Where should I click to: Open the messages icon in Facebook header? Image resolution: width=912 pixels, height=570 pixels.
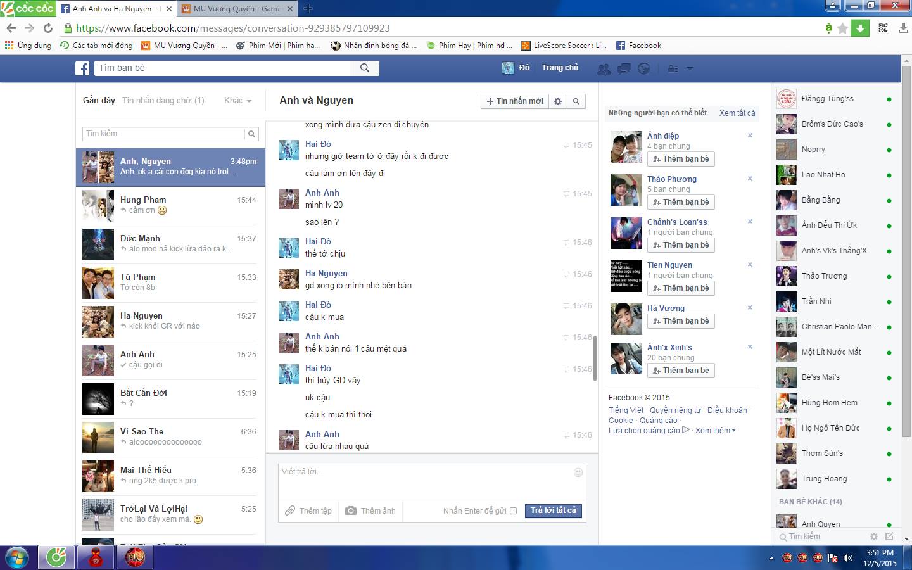pyautogui.click(x=624, y=68)
